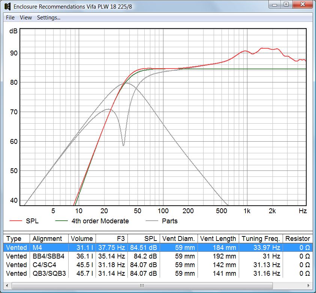Click the Type column header
The image size is (316, 293).
[x=15, y=239]
